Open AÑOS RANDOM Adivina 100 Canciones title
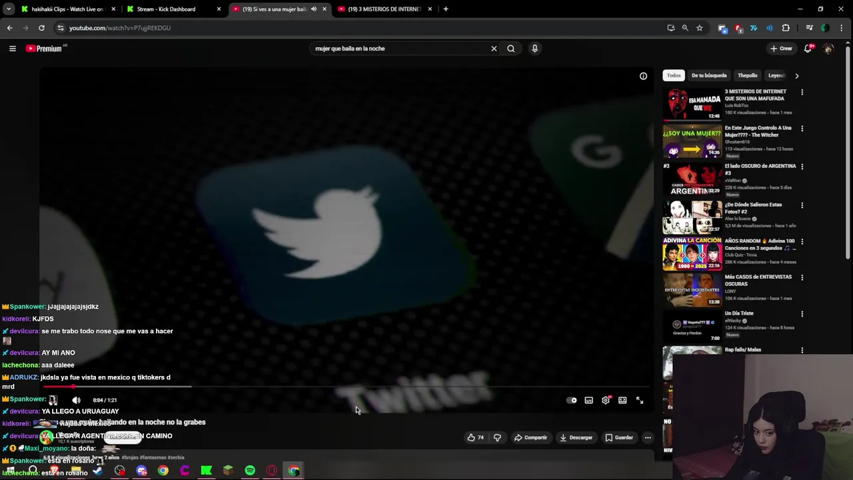This screenshot has width=853, height=480. coord(760,244)
